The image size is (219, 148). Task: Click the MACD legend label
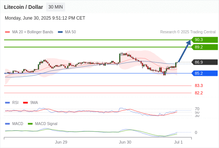[18, 124]
